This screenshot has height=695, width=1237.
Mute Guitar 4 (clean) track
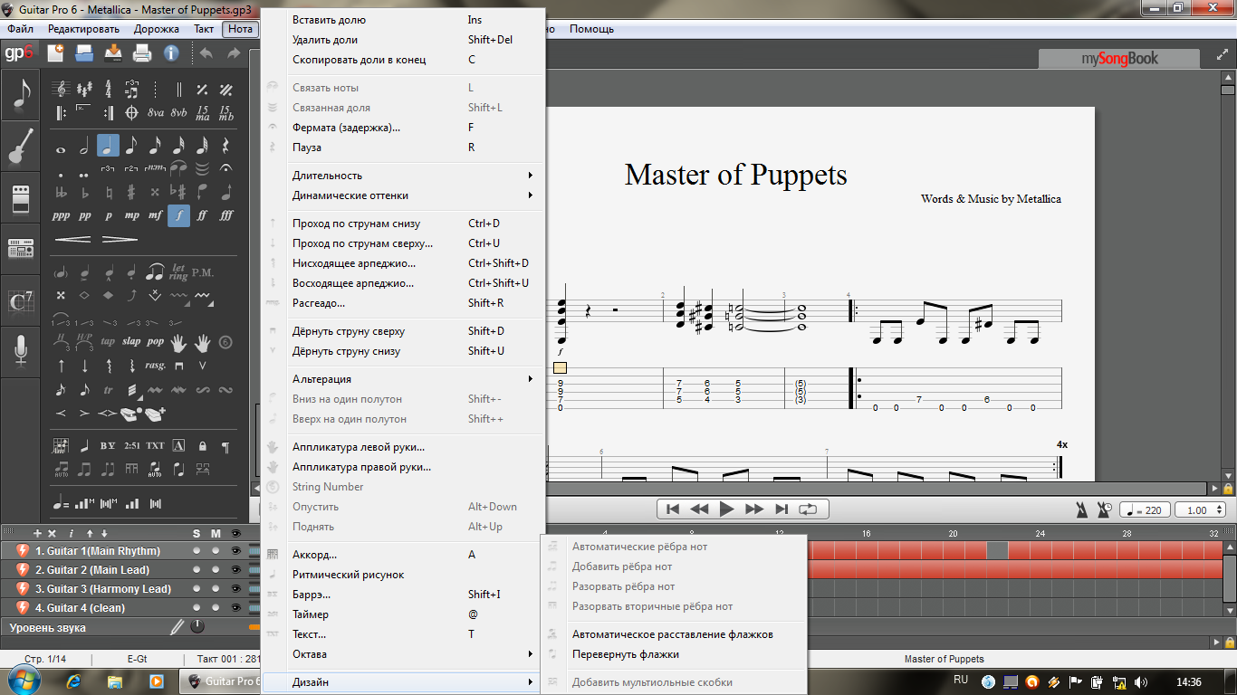click(216, 608)
